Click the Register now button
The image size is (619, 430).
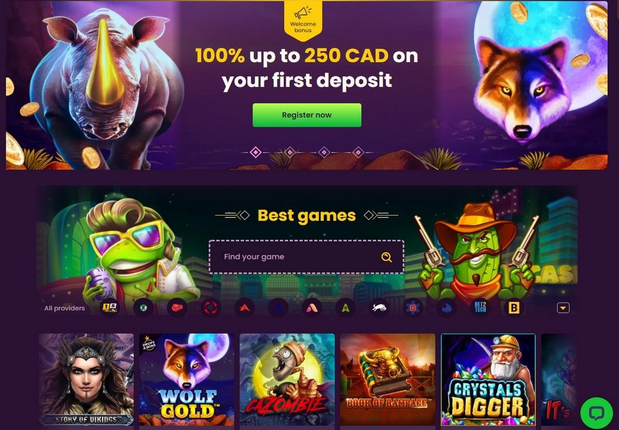tap(307, 115)
